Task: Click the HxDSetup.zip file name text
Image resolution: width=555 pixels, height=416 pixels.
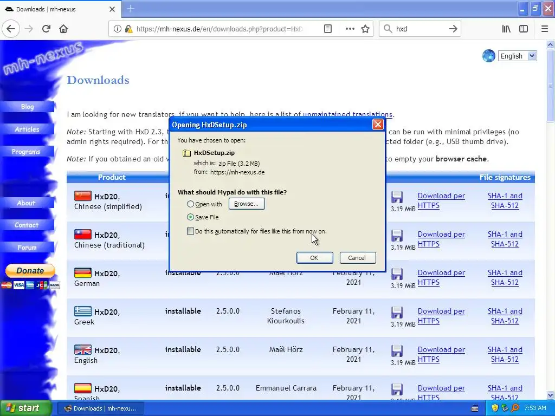Action: click(214, 153)
